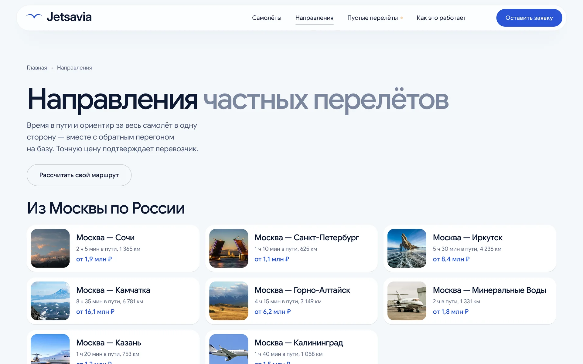
Task: Click text 8 ч 35 мин в пути, 6 781 км
Action: click(110, 301)
